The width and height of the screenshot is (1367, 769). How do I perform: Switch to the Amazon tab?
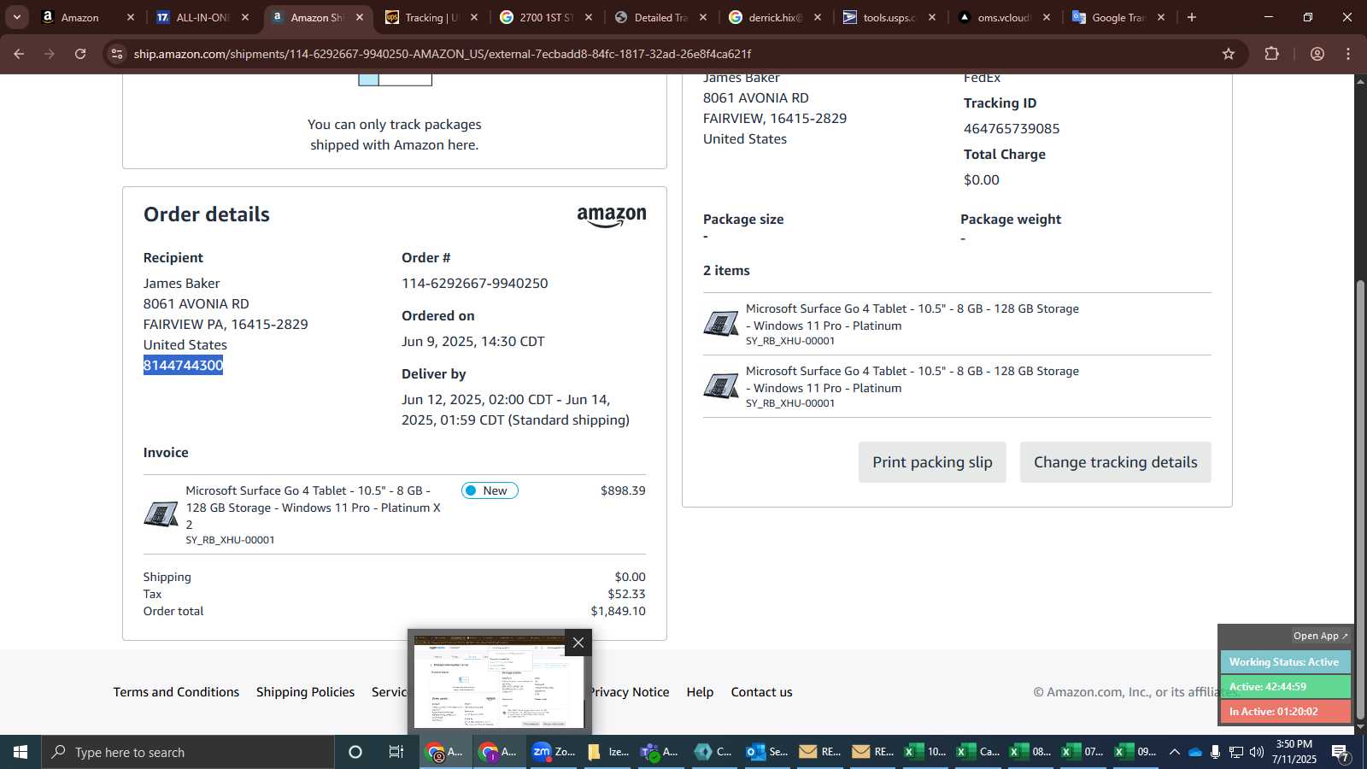(x=79, y=17)
